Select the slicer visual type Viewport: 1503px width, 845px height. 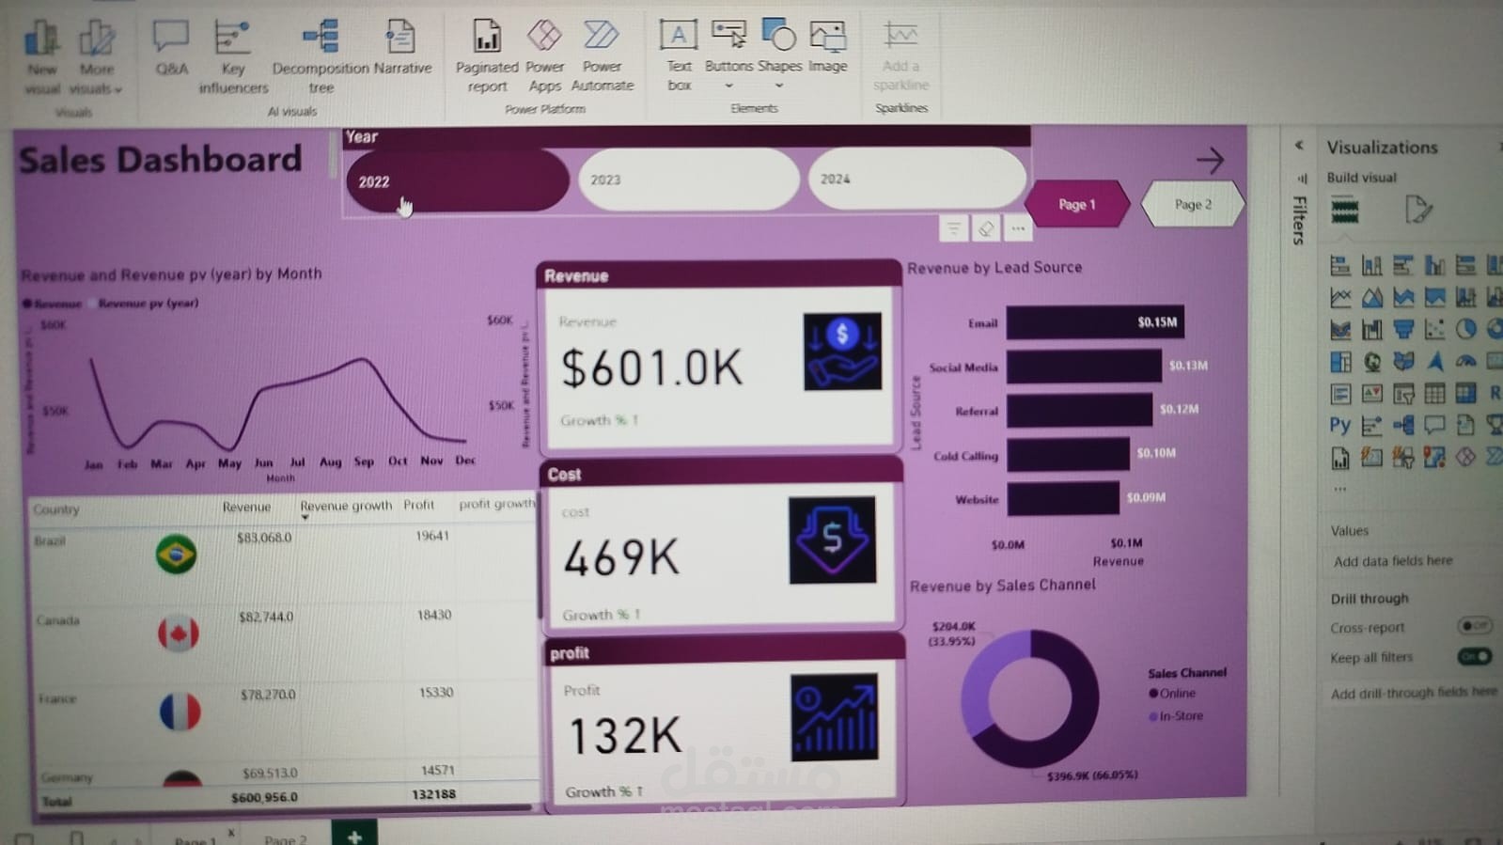pos(1403,394)
